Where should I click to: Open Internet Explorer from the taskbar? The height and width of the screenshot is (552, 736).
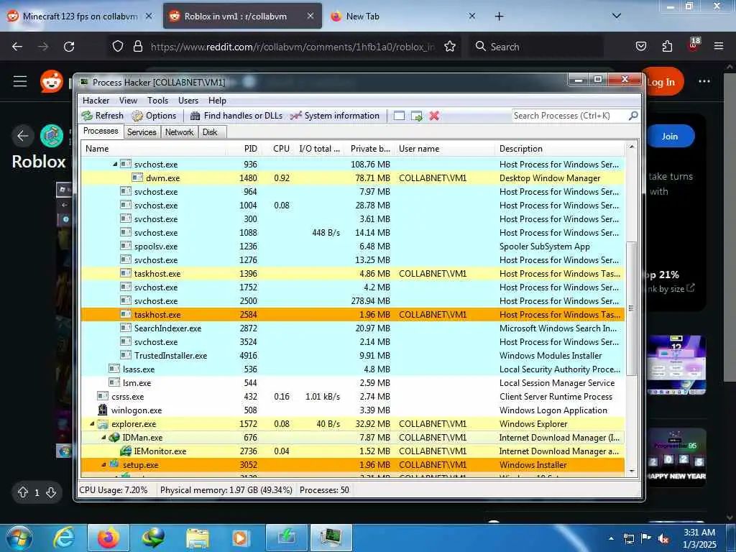coord(64,538)
